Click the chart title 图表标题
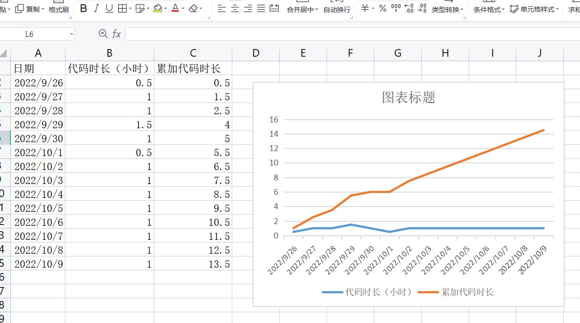The width and height of the screenshot is (580, 323). click(409, 97)
